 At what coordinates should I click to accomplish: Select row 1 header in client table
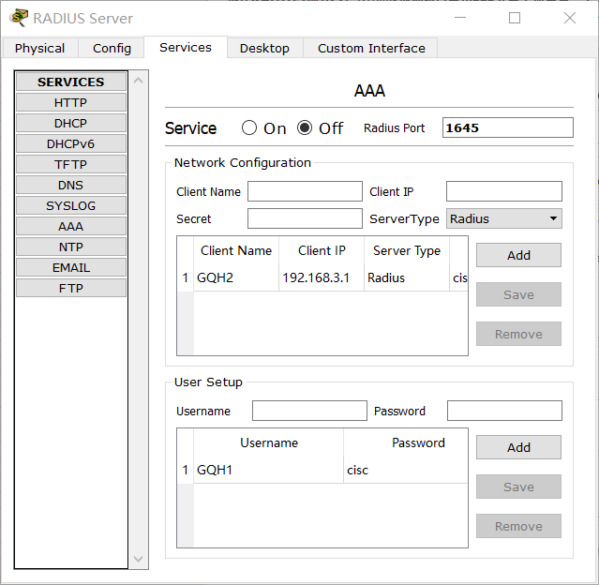(186, 277)
